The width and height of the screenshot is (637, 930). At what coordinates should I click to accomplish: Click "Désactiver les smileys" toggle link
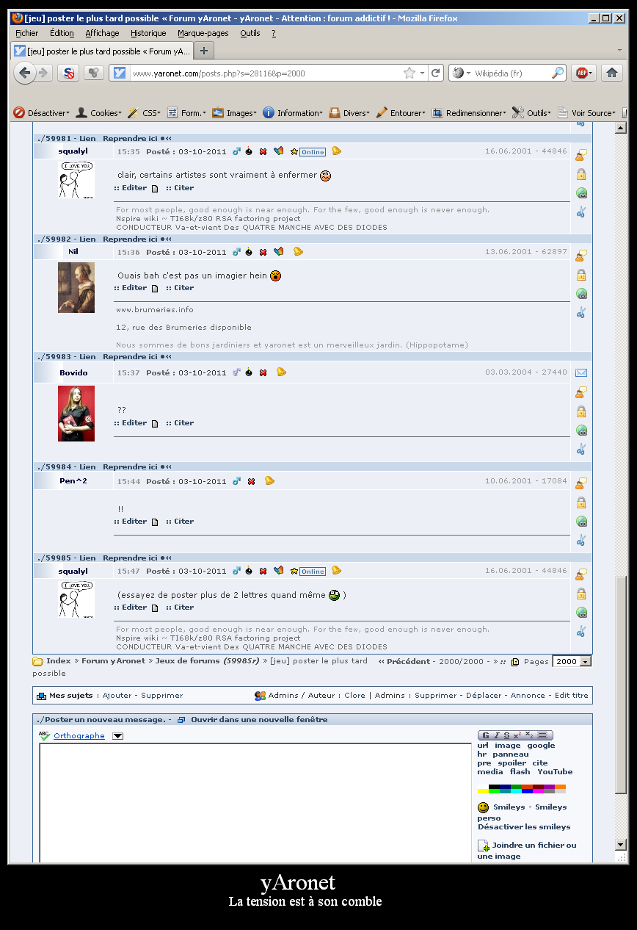[523, 826]
